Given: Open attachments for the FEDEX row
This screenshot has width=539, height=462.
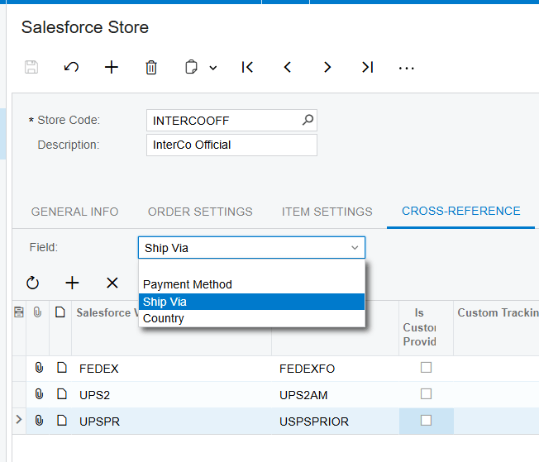Looking at the screenshot, I should (39, 368).
